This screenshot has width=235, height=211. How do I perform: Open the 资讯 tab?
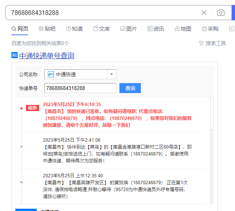pos(156,29)
